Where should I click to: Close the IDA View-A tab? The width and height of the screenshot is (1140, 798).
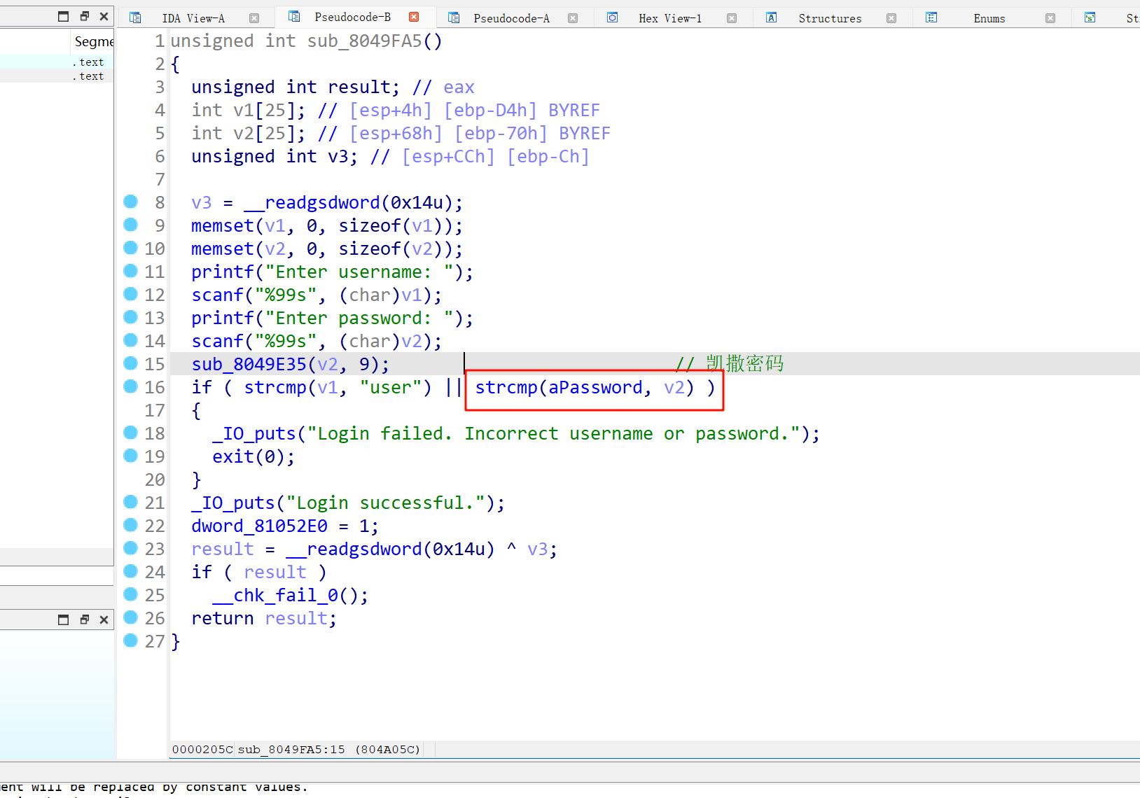click(254, 18)
